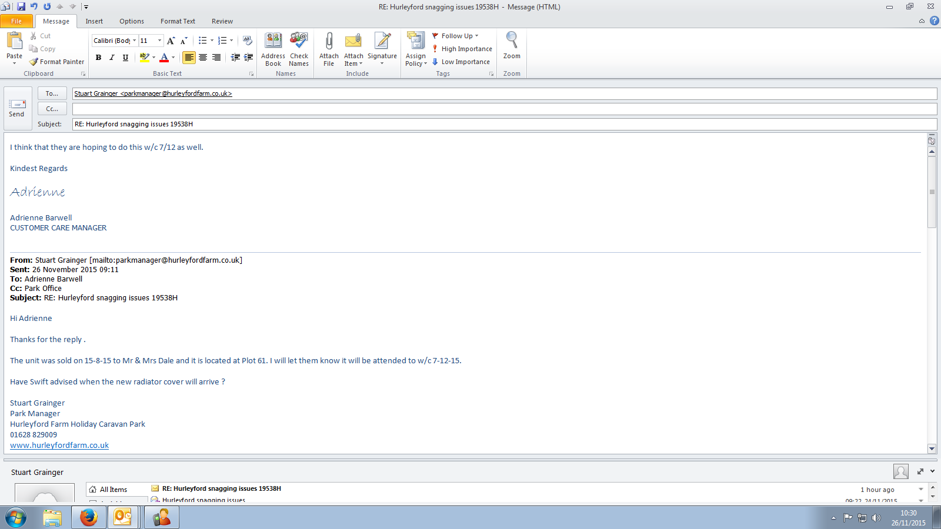941x529 pixels.
Task: Open the Zoom magnifier tool
Action: click(x=512, y=46)
